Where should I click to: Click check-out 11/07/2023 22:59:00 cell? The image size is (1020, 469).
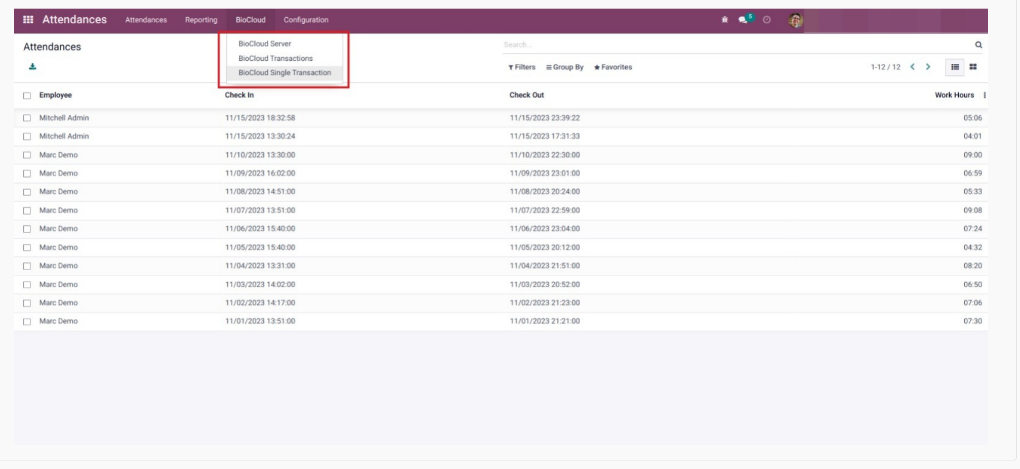click(545, 210)
